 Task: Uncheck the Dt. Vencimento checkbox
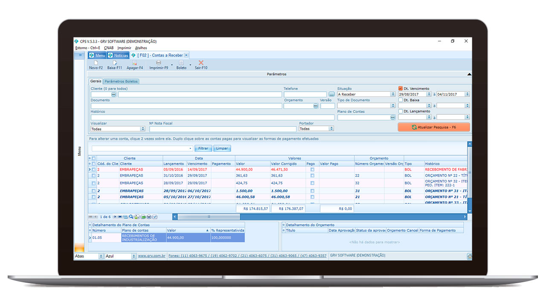[x=400, y=89]
